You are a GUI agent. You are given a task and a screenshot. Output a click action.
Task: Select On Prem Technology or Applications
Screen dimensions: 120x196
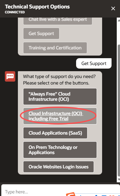point(60,150)
